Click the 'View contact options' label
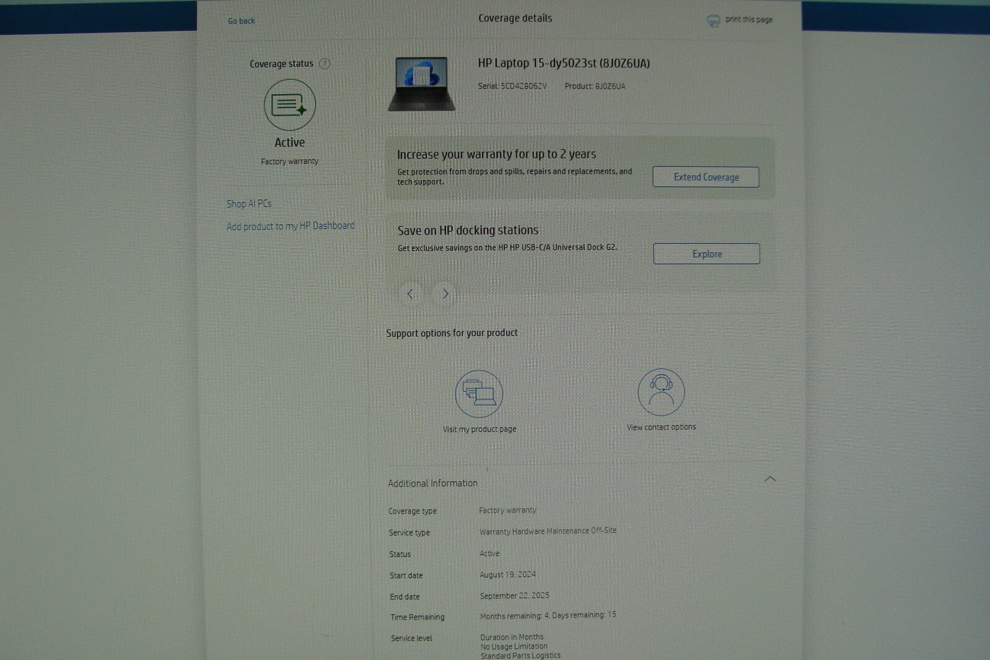The height and width of the screenshot is (660, 990). tap(661, 427)
